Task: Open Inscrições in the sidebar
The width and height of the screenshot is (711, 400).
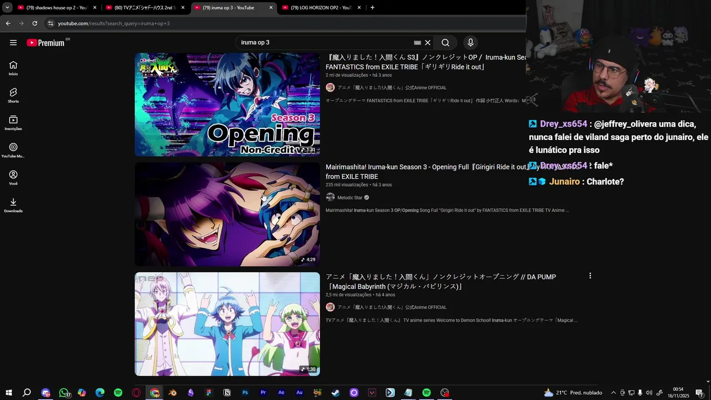Action: coord(13,123)
